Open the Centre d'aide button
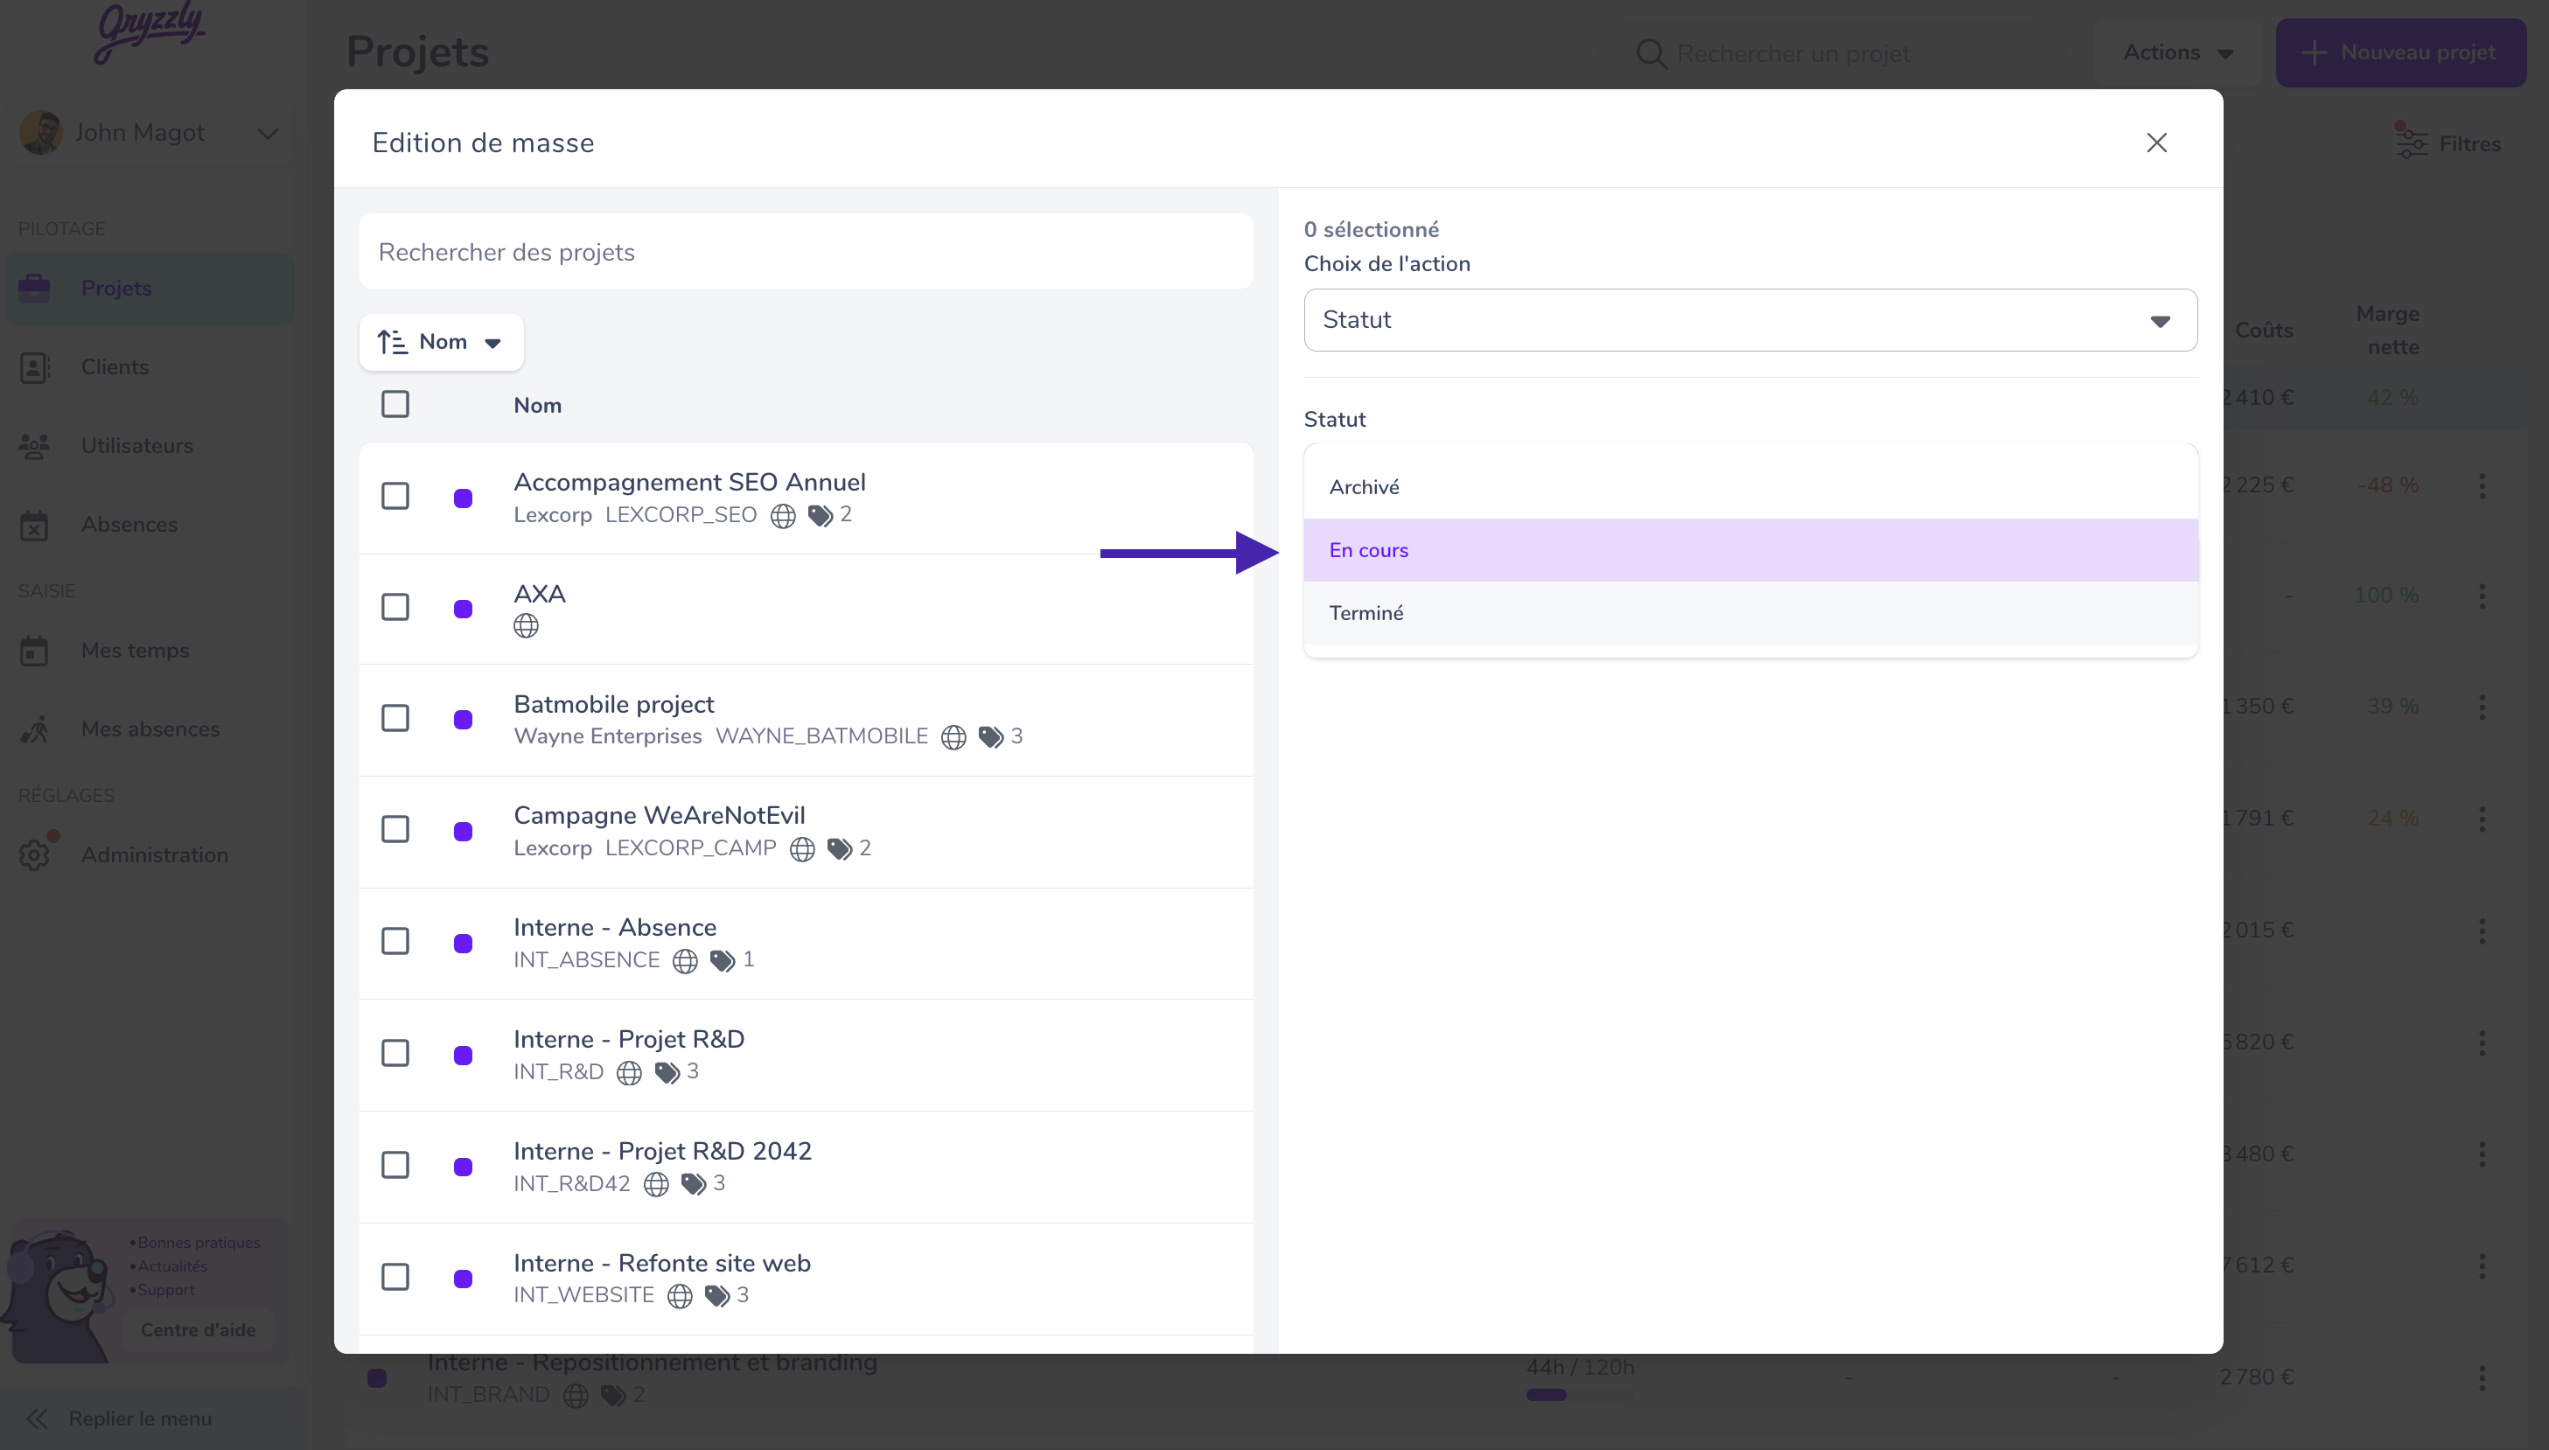Viewport: 2549px width, 1450px height. point(197,1330)
